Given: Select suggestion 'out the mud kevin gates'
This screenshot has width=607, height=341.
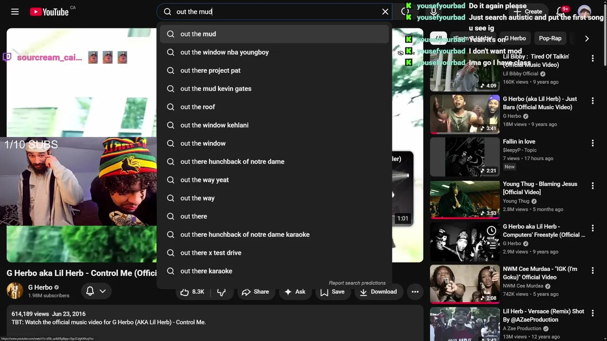Looking at the screenshot, I should coord(274,89).
